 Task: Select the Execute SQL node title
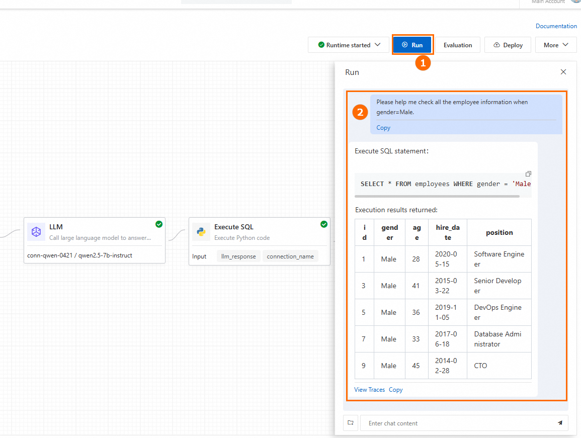click(234, 227)
